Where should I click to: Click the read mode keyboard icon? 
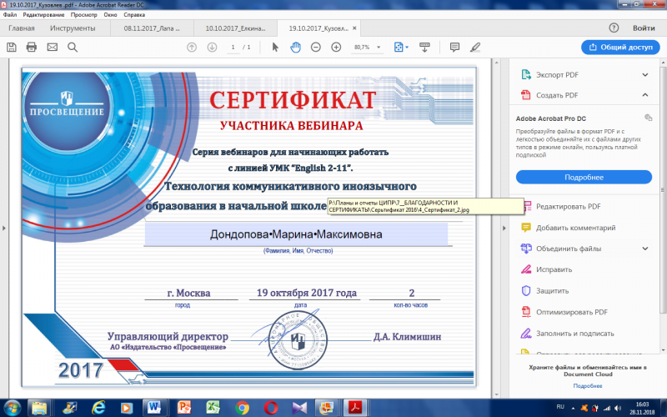pos(424,48)
